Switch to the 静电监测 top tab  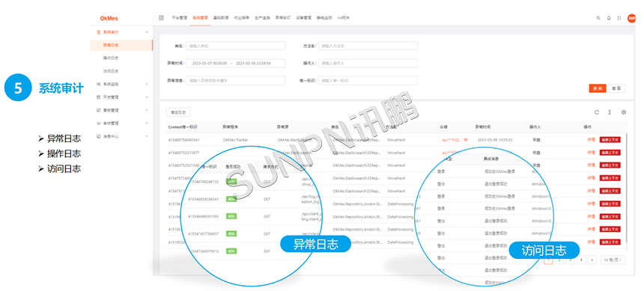coord(324,18)
